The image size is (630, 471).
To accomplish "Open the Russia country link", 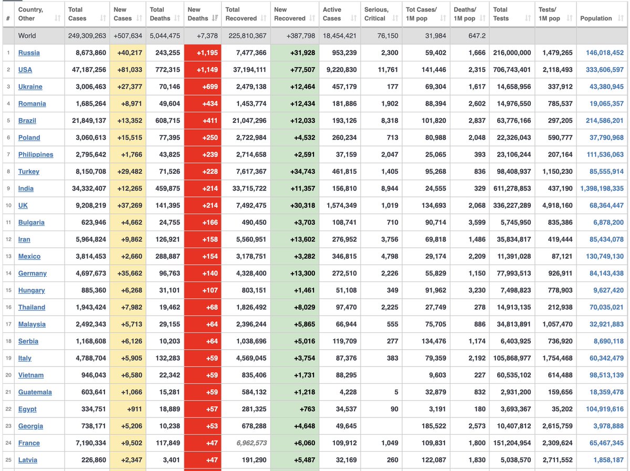I will (x=29, y=53).
